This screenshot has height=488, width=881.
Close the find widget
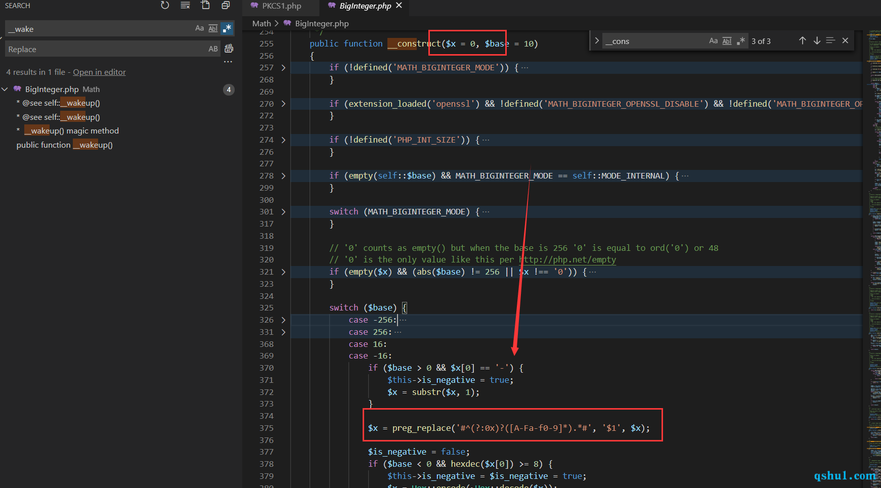click(x=845, y=40)
